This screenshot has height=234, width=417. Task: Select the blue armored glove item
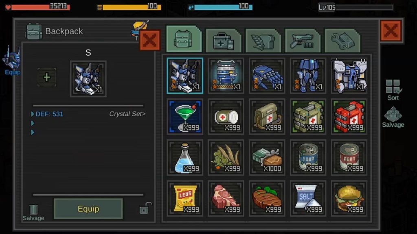(267, 76)
